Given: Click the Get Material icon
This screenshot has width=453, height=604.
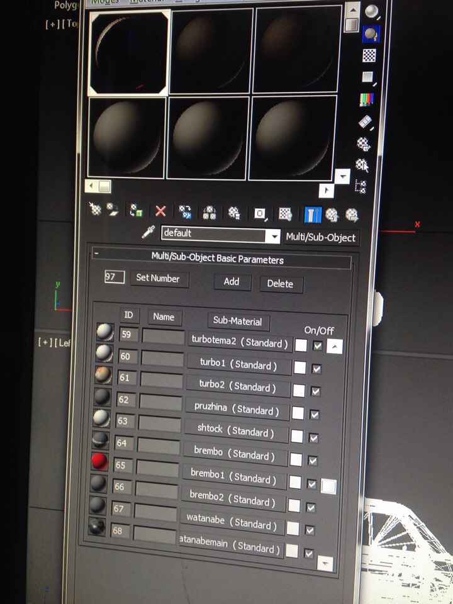Looking at the screenshot, I should [95, 209].
